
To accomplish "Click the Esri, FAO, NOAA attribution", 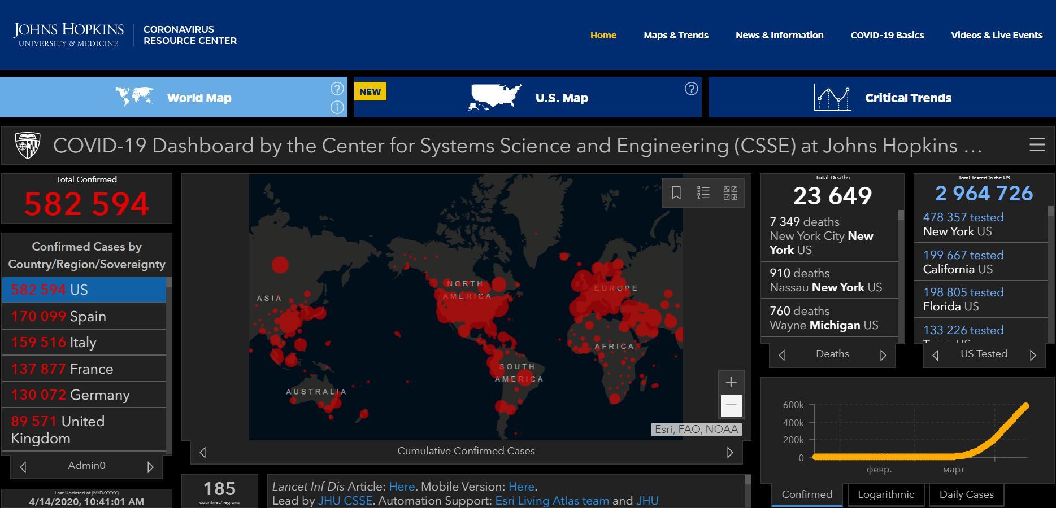I will point(696,430).
